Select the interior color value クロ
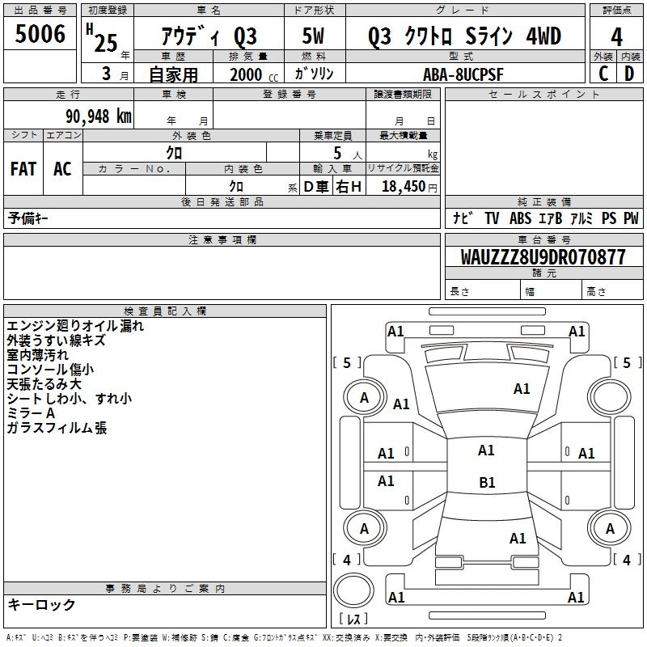 coord(236,186)
